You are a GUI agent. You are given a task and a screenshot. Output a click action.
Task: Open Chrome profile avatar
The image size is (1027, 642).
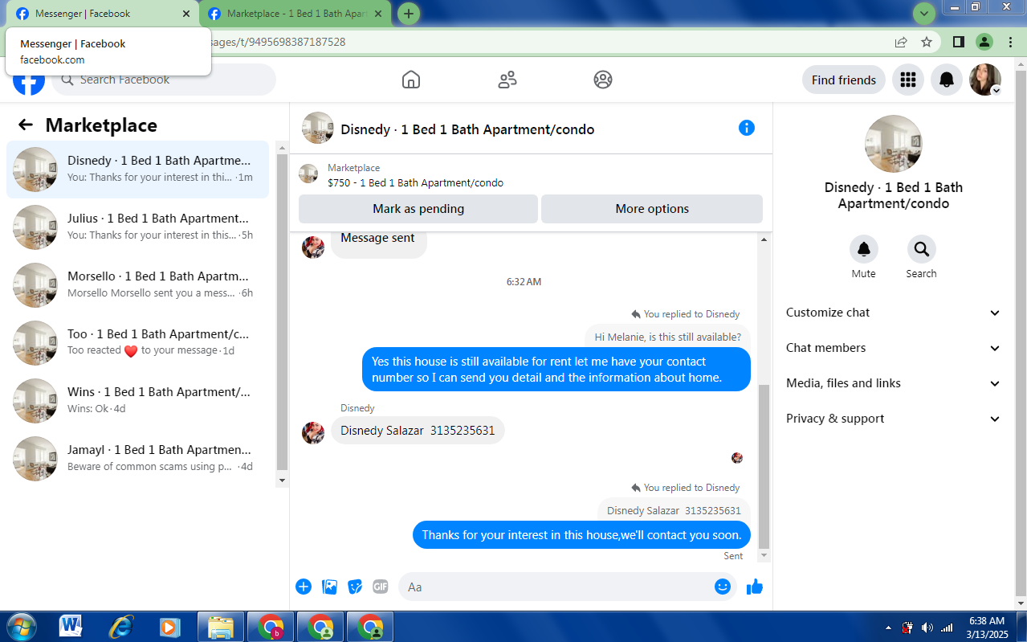click(x=984, y=42)
